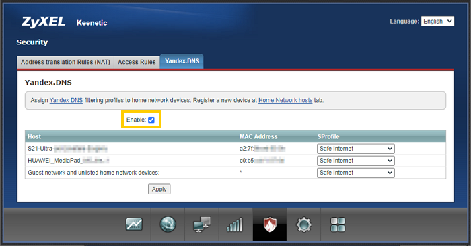The height and width of the screenshot is (246, 471).
Task: Click the Apply button
Action: point(159,189)
